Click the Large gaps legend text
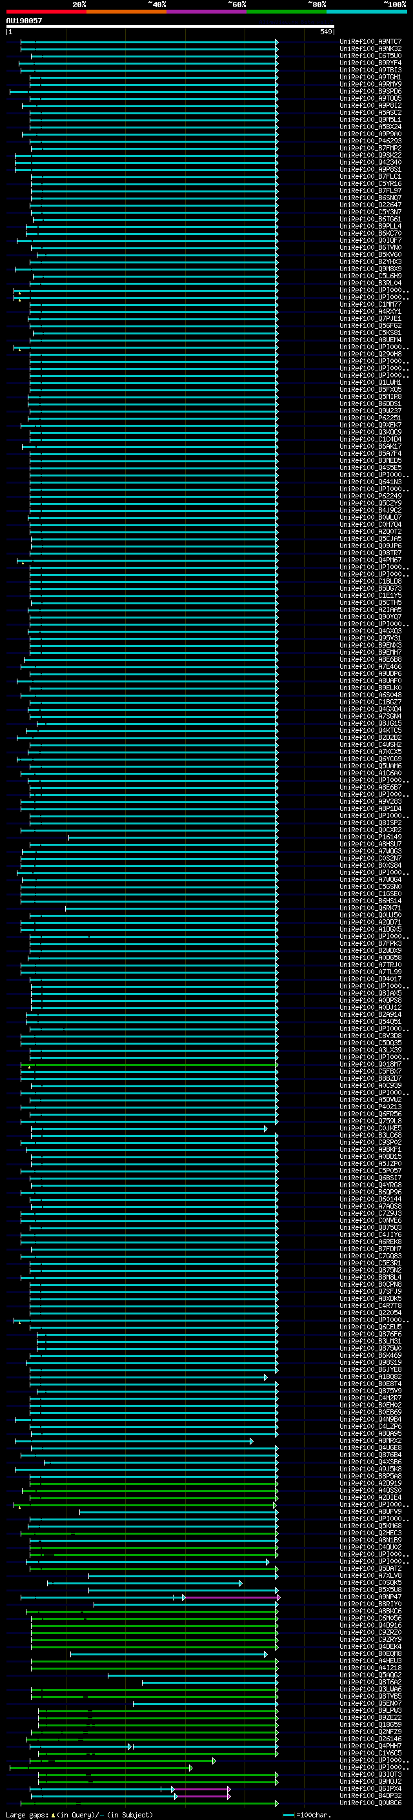This screenshot has width=413, height=1820. click(79, 1814)
